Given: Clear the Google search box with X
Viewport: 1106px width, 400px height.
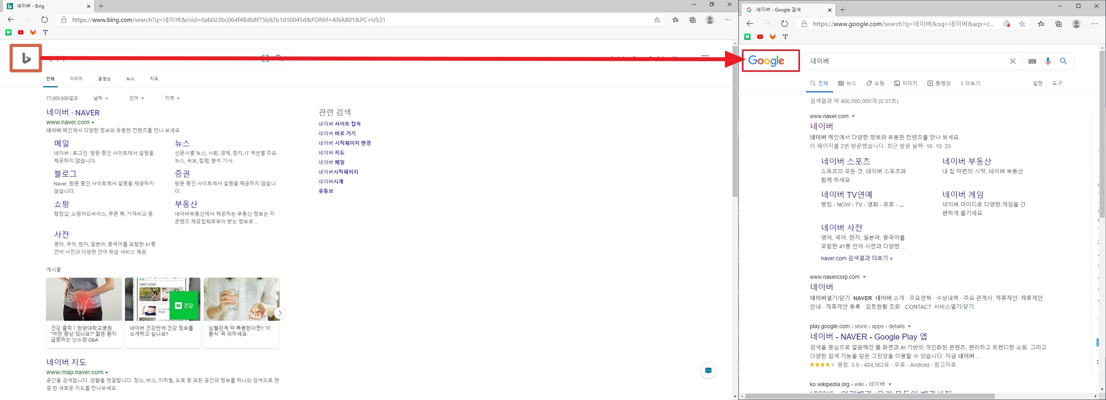Looking at the screenshot, I should [1013, 61].
